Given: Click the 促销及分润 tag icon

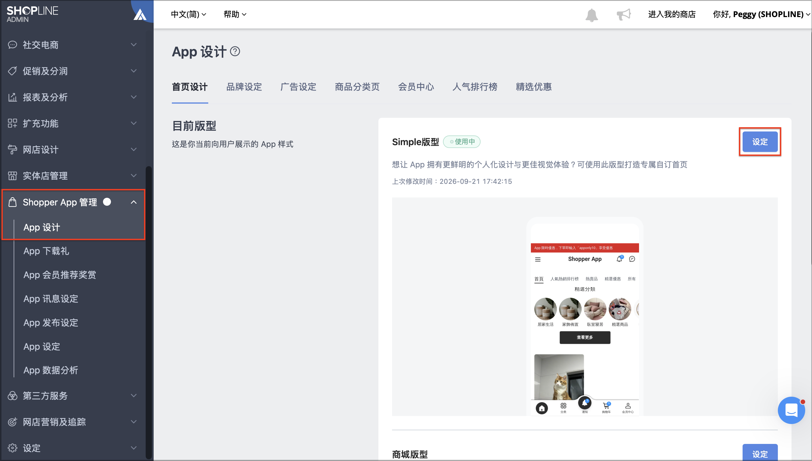Looking at the screenshot, I should click(x=12, y=71).
